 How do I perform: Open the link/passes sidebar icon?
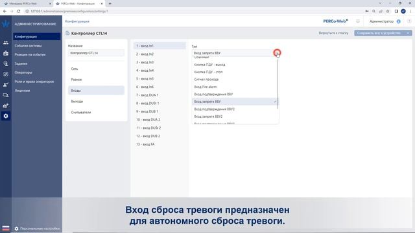coord(6,74)
